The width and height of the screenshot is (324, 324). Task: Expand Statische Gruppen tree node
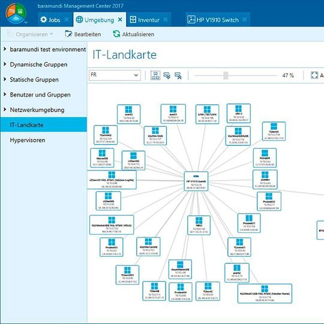coord(5,79)
